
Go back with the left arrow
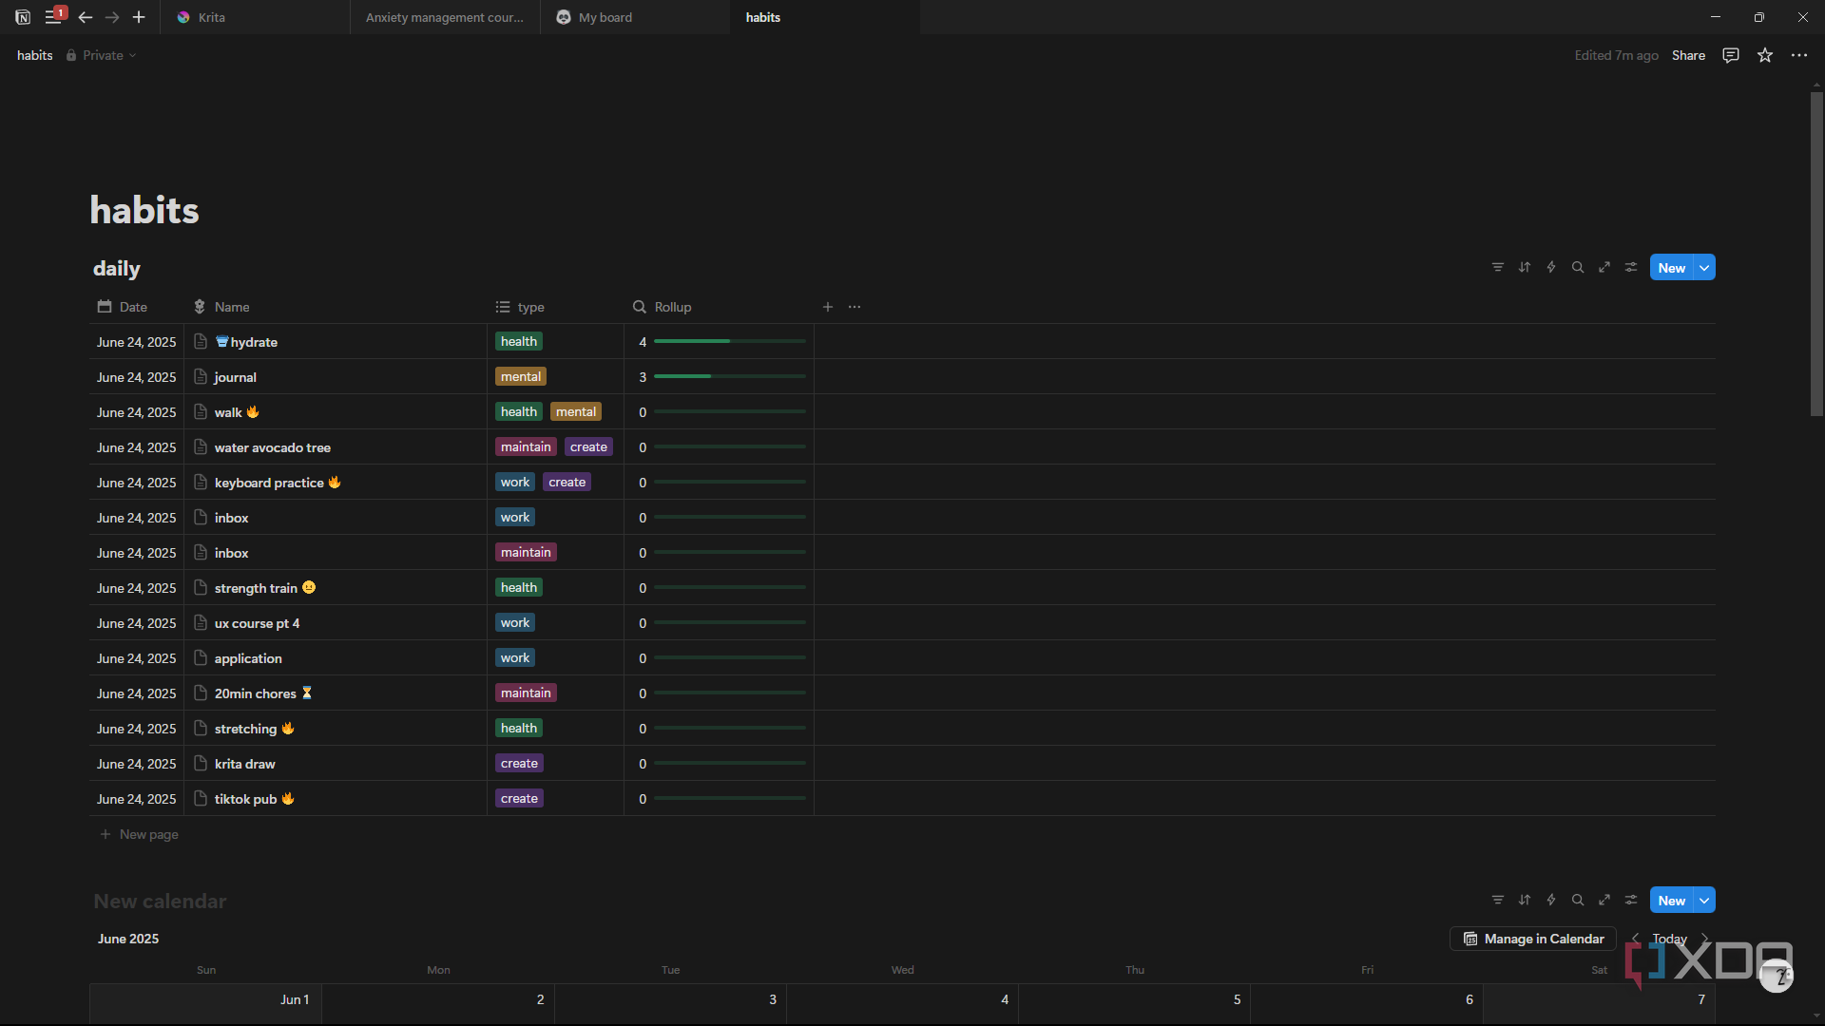pyautogui.click(x=86, y=17)
